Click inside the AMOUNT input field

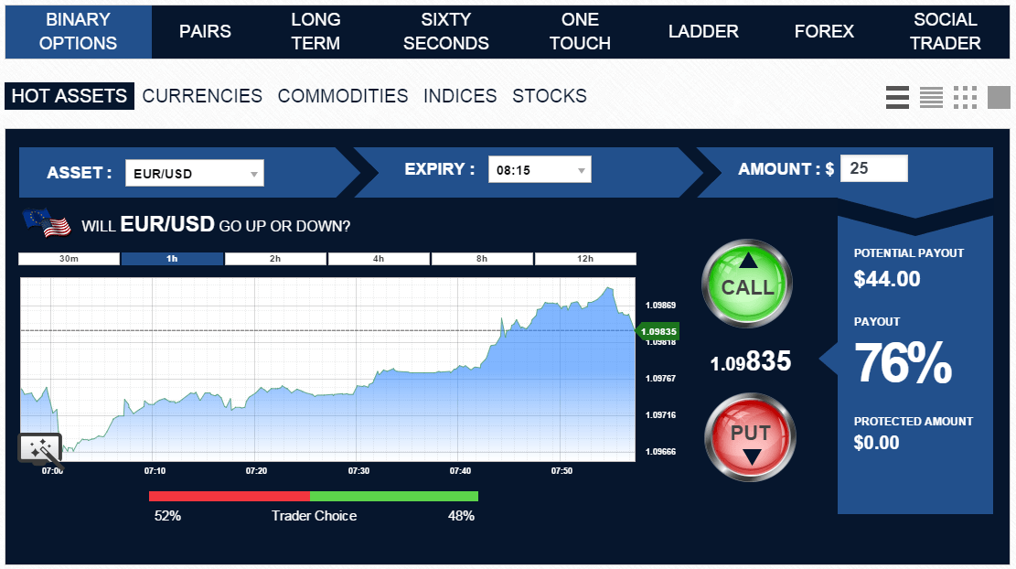[873, 168]
